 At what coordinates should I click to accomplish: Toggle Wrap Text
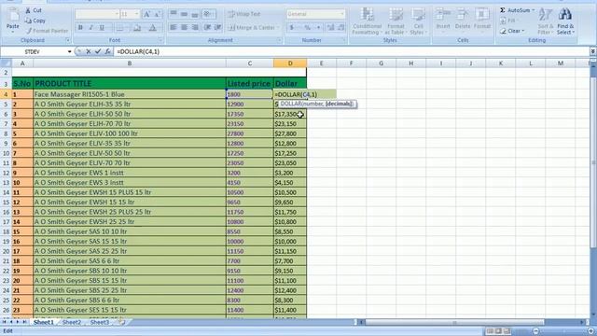tap(244, 14)
